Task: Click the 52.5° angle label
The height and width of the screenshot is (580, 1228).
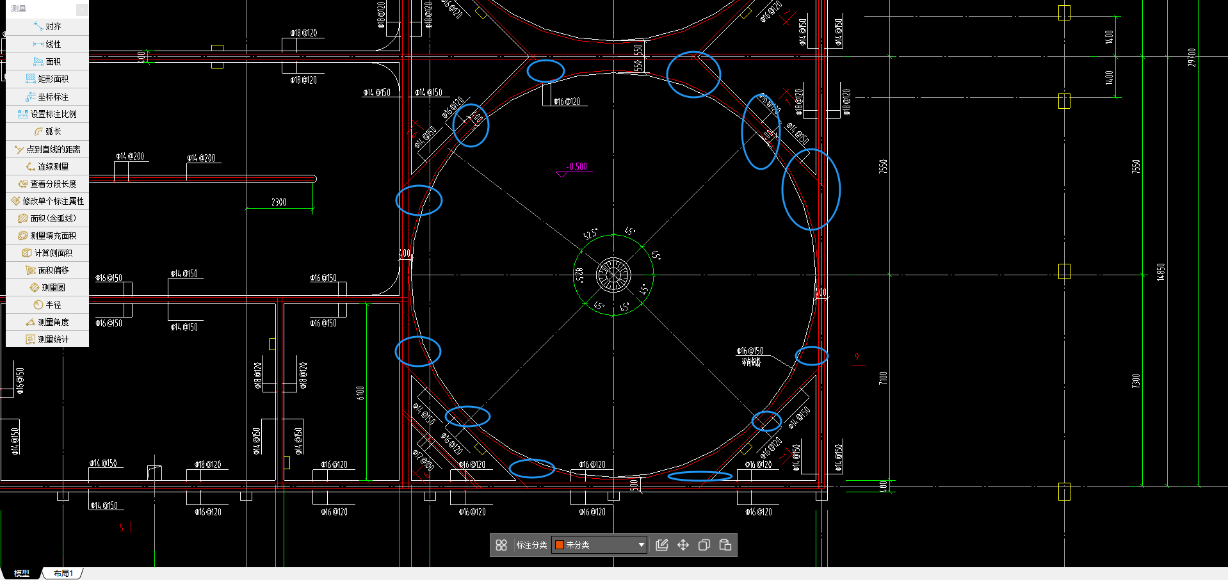Action: click(590, 234)
